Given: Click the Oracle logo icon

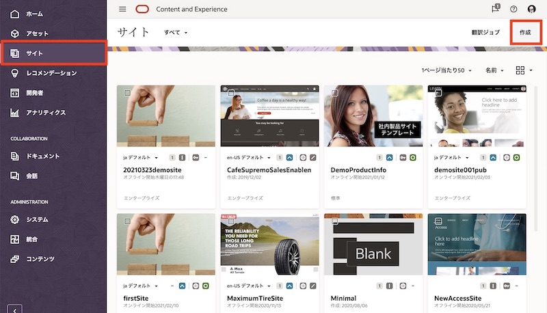Looking at the screenshot, I should (x=142, y=9).
